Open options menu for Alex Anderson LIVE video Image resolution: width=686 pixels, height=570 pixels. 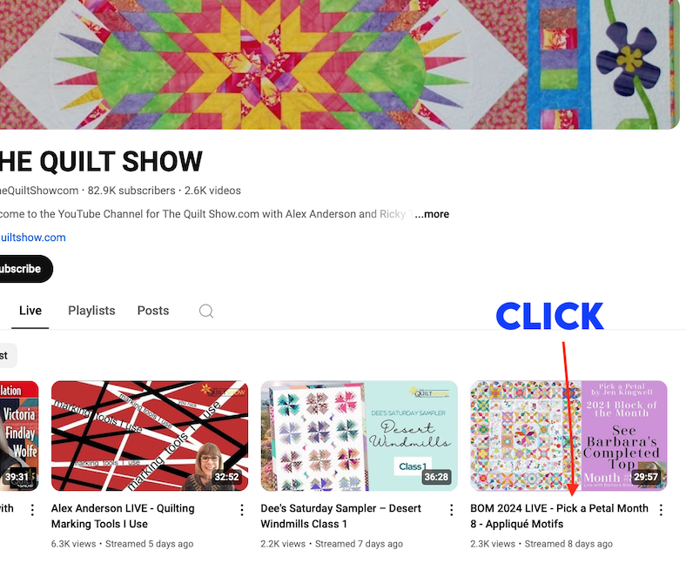242,510
